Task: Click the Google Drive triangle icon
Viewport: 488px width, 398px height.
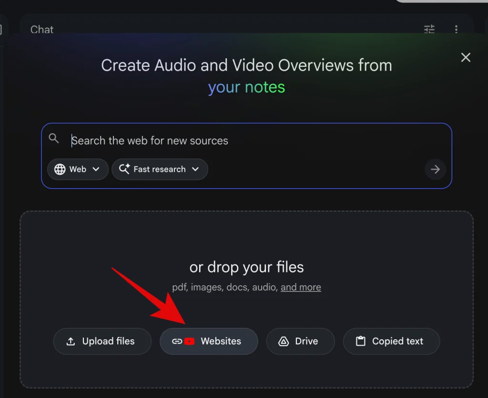Action: (x=284, y=342)
